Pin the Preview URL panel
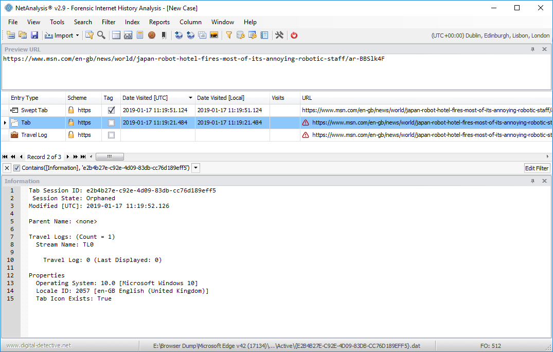 tap(532, 49)
